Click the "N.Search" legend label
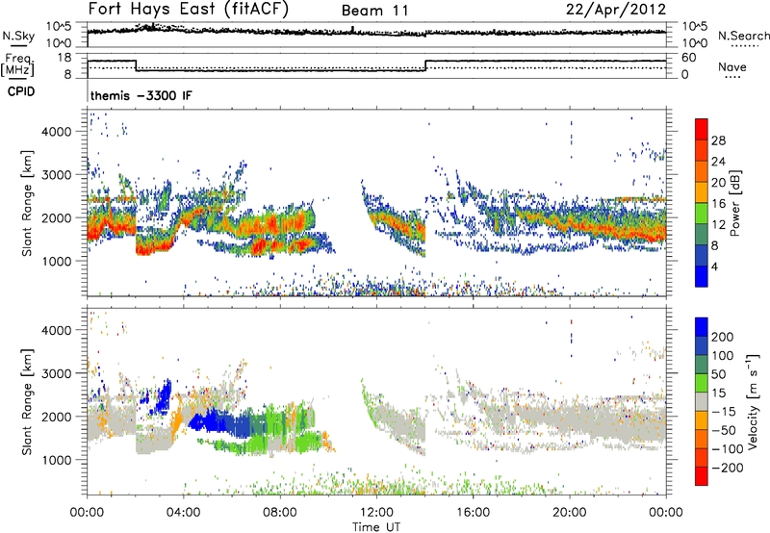Viewport: 770px width, 533px height. pyautogui.click(x=743, y=36)
